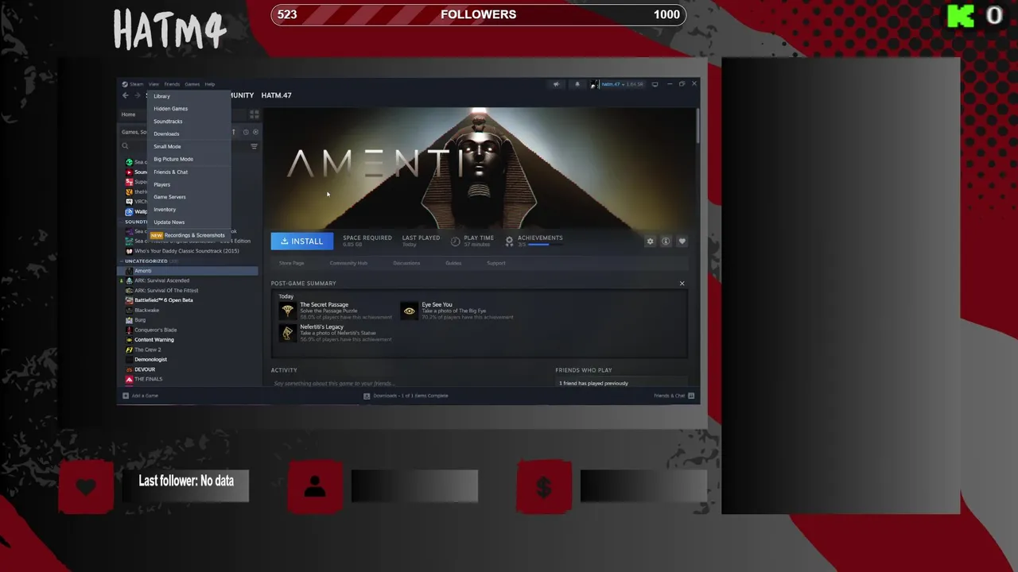This screenshot has width=1018, height=572.
Task: Select THE FINALS in library list
Action: coord(188,379)
